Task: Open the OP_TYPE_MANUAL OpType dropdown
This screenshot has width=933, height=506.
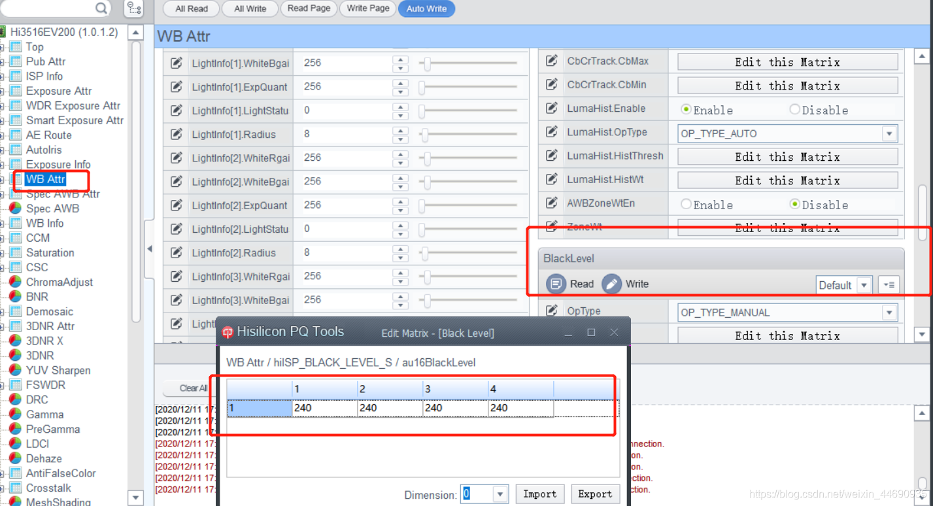Action: pos(889,312)
